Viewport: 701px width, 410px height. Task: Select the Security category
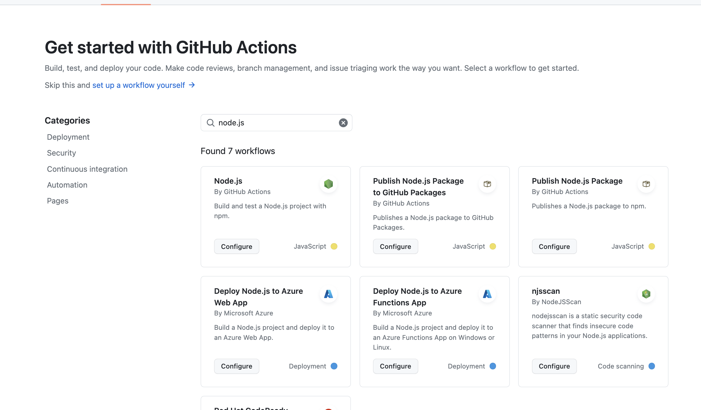[x=61, y=153]
